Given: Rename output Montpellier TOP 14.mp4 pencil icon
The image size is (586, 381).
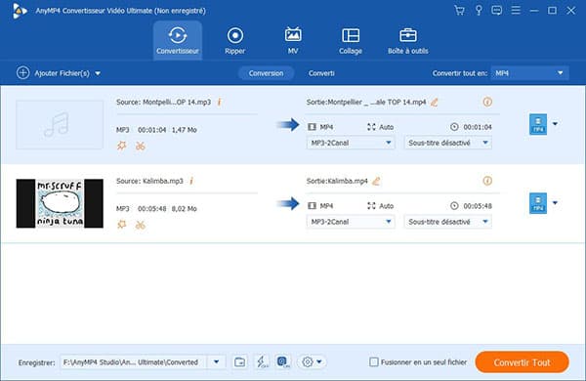Looking at the screenshot, I should click(435, 102).
